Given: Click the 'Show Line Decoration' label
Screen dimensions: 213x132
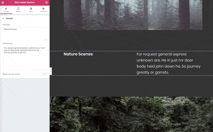Looking at the screenshot, I should coord(12,74).
